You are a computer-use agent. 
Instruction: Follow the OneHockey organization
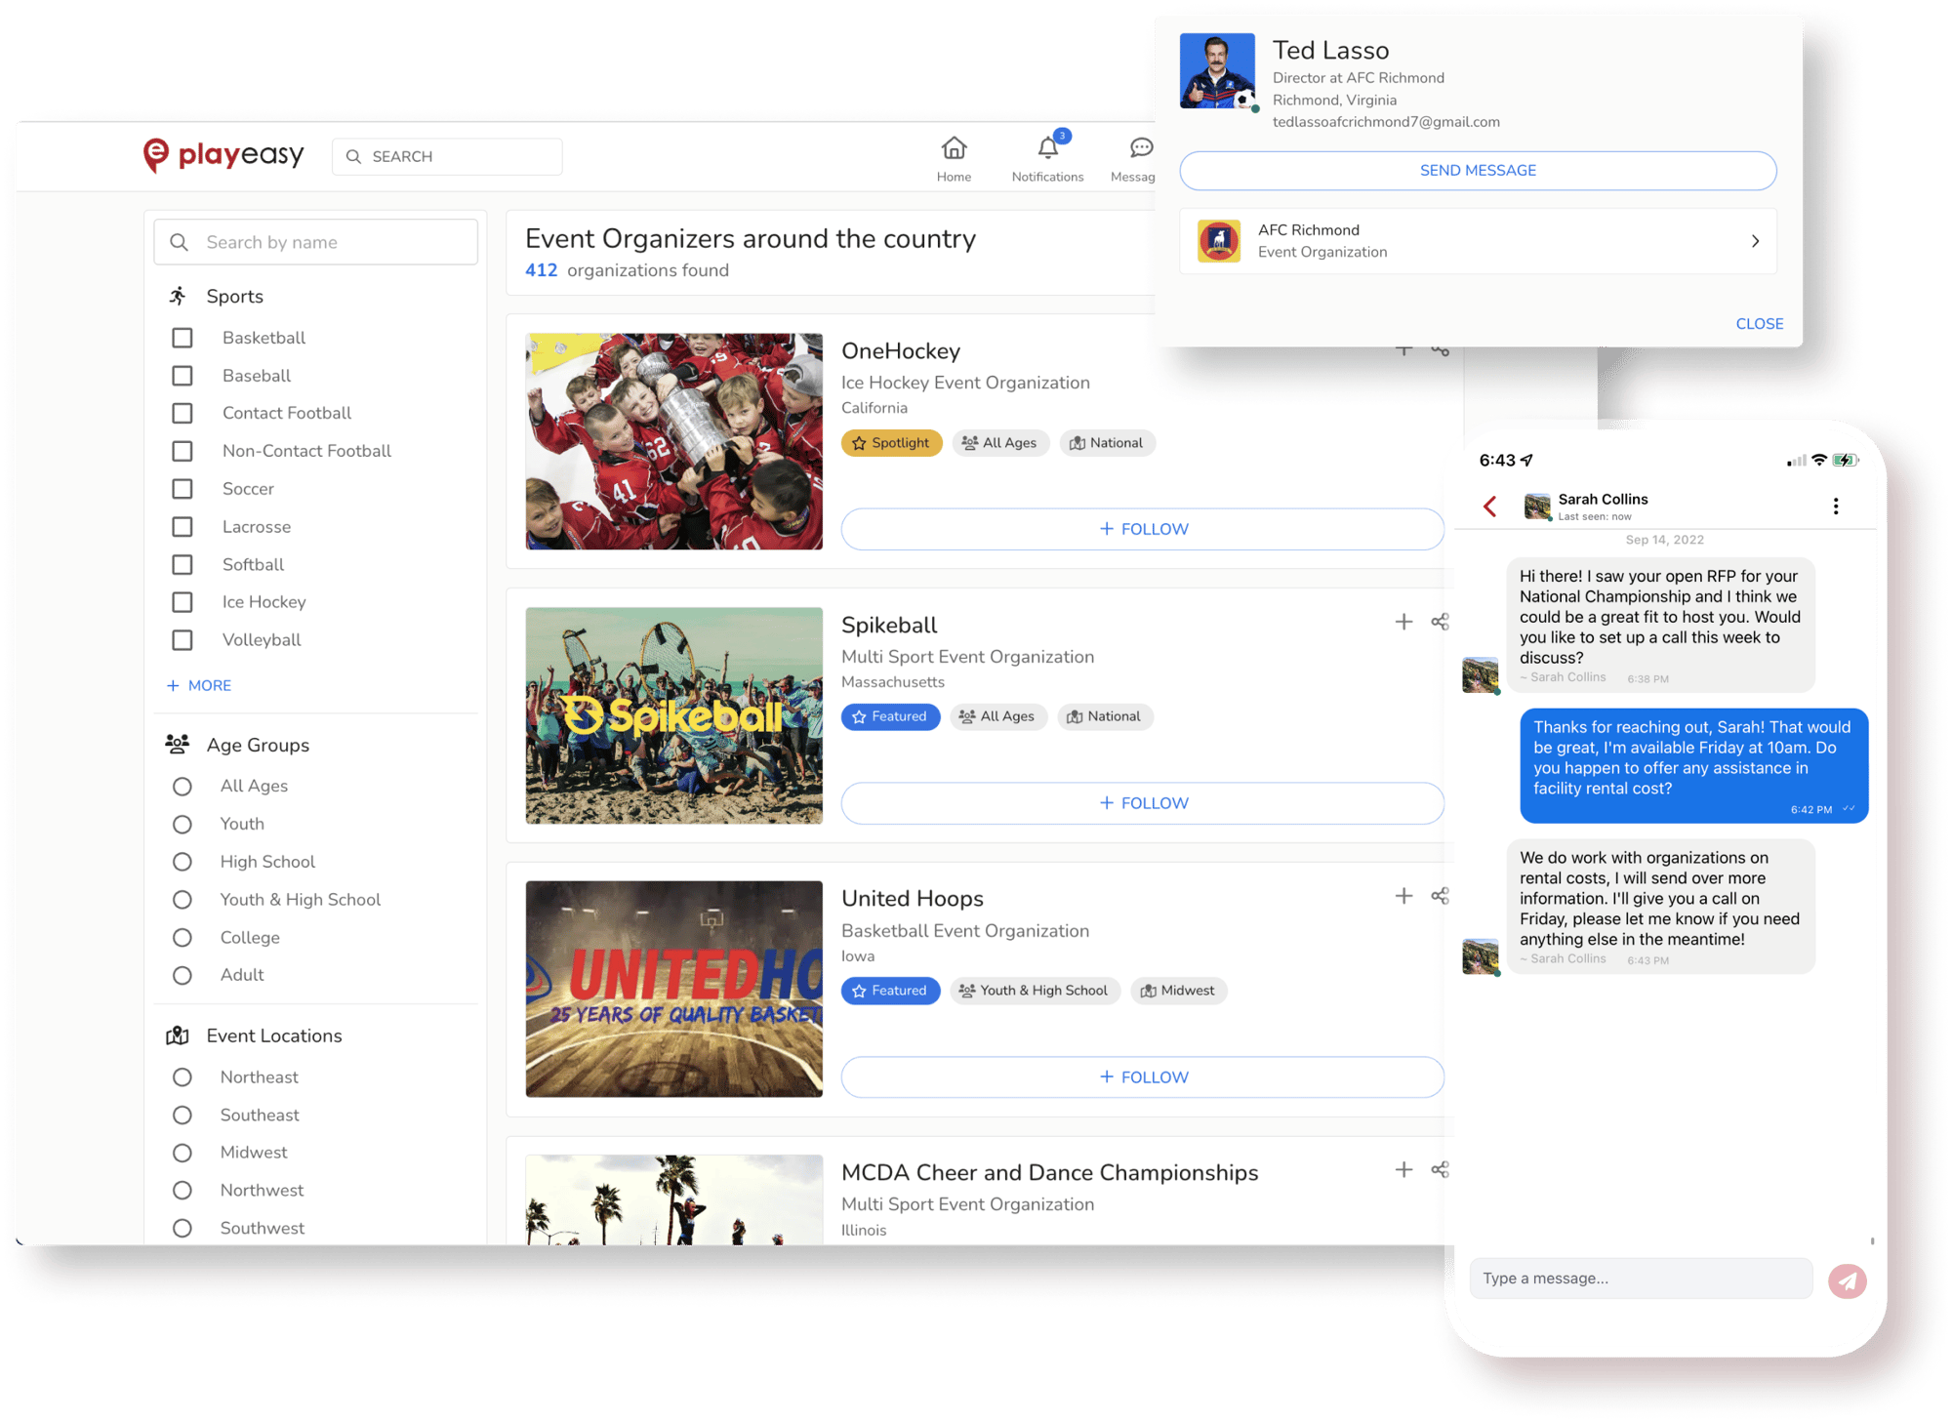[1142, 529]
